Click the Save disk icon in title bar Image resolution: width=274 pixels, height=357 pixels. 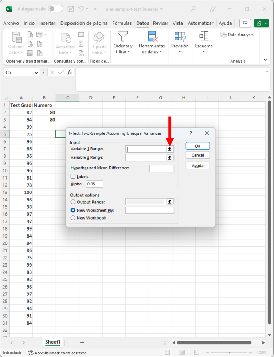pyautogui.click(x=71, y=9)
